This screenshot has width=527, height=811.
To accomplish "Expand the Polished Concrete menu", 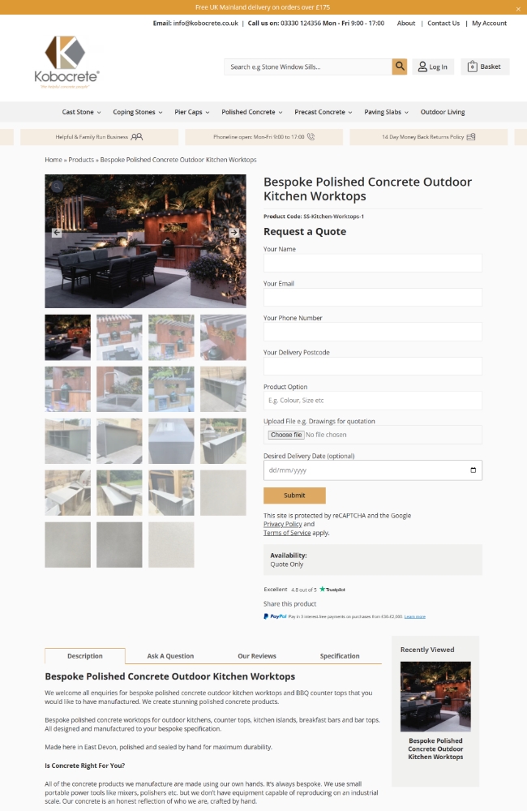I will (x=252, y=112).
